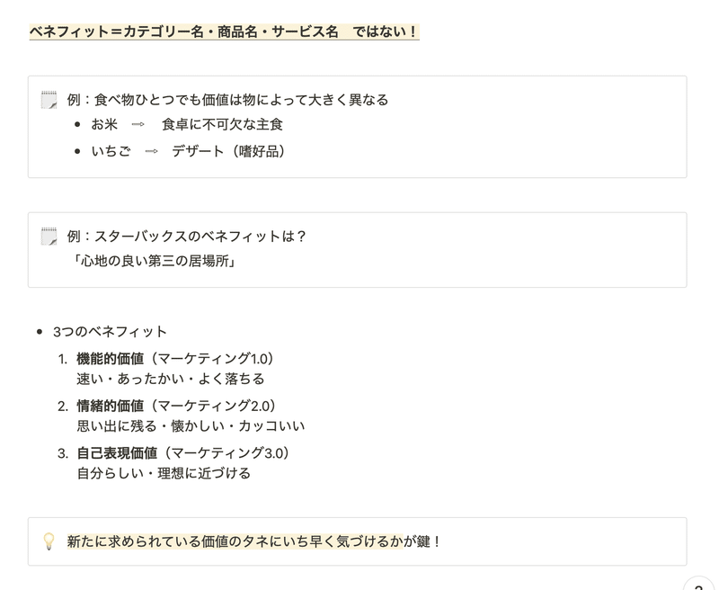This screenshot has width=719, height=590.
Task: Click the bullet 3つのベネフィット
Action: point(110,331)
